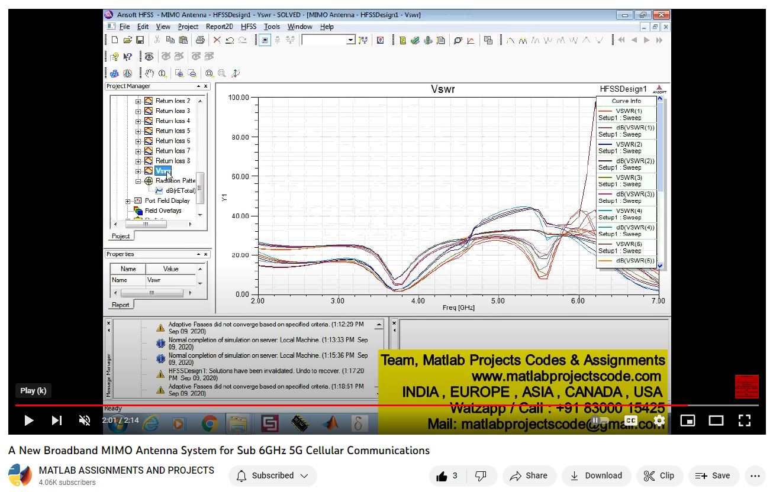Image resolution: width=773 pixels, height=492 pixels.
Task: Click the Download button
Action: pyautogui.click(x=596, y=475)
